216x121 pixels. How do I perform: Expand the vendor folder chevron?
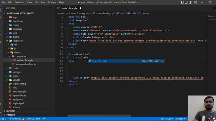point(7,80)
